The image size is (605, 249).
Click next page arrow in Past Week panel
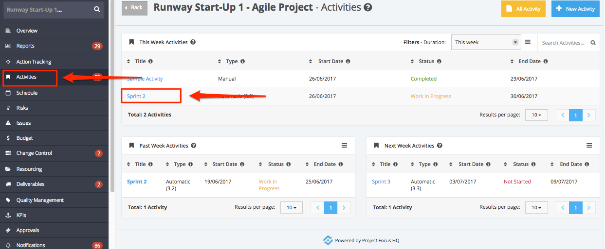point(344,207)
